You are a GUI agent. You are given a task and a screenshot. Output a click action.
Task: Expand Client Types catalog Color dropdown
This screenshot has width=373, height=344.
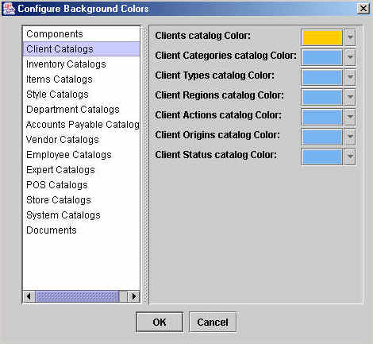(350, 77)
